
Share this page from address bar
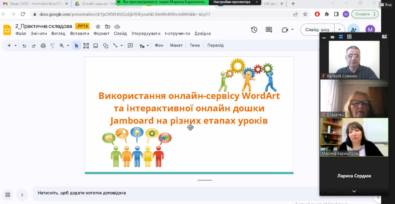[x=296, y=14]
